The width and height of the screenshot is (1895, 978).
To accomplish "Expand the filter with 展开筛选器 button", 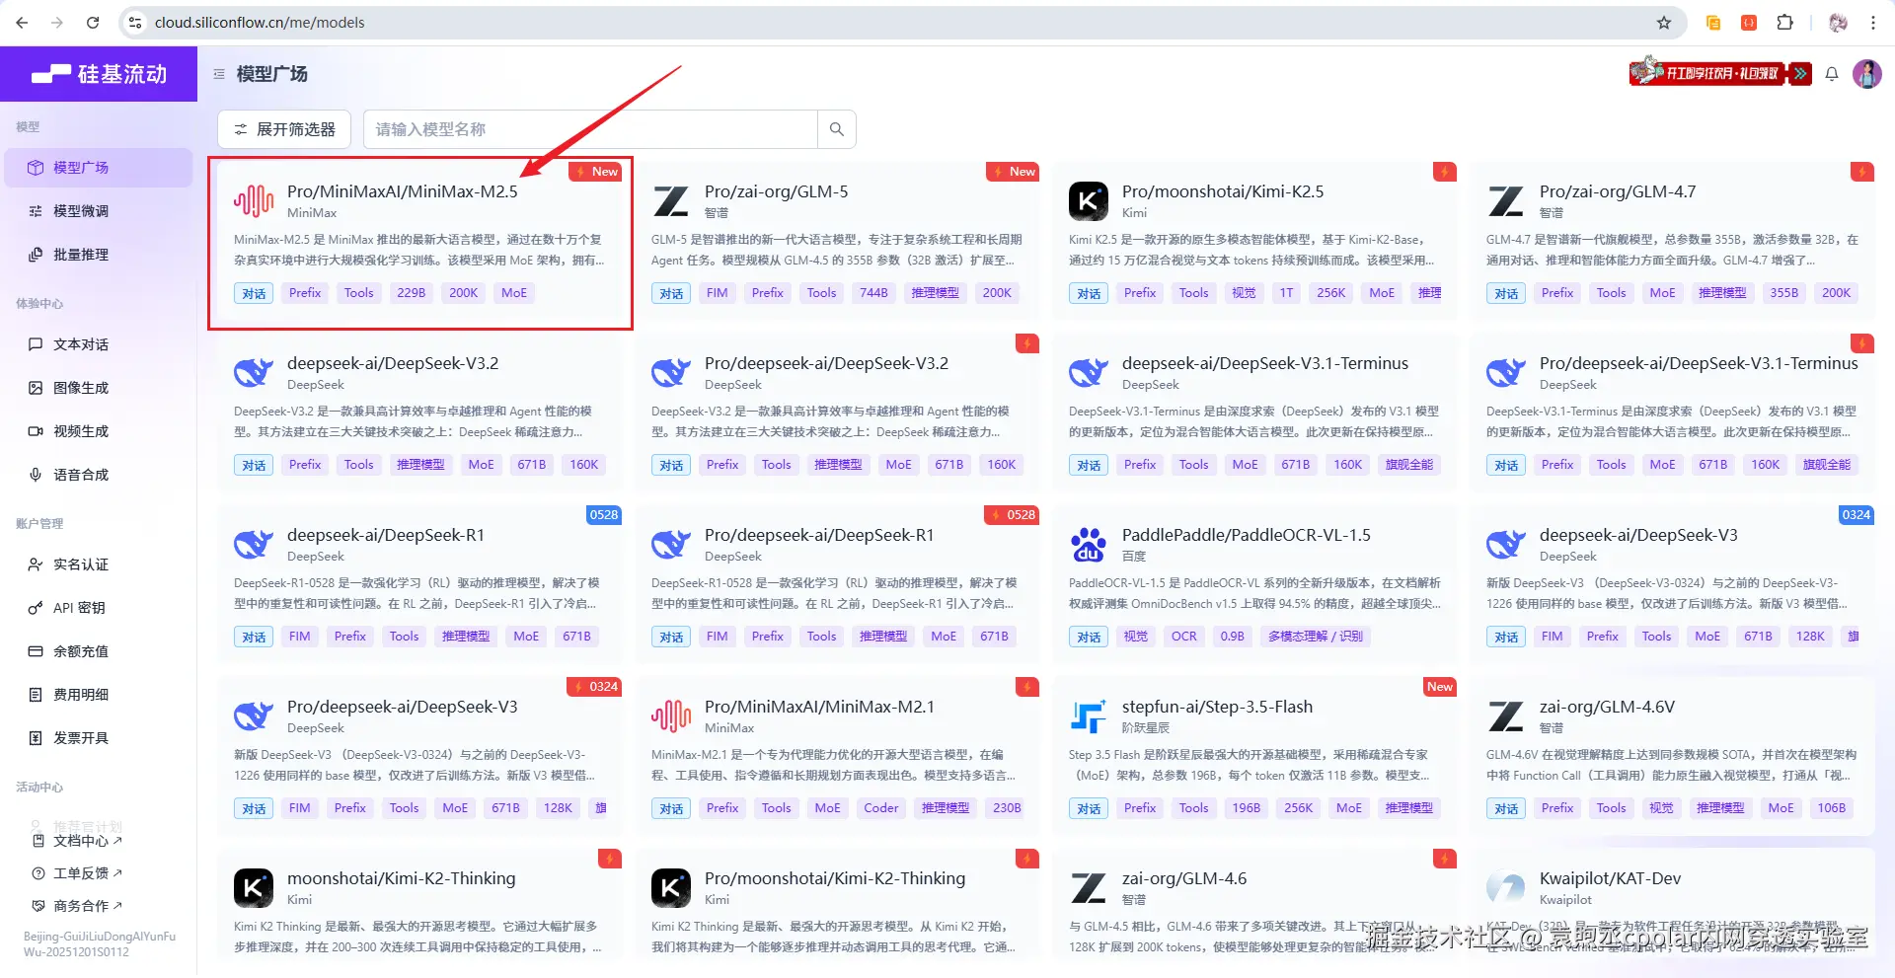I will (x=284, y=129).
